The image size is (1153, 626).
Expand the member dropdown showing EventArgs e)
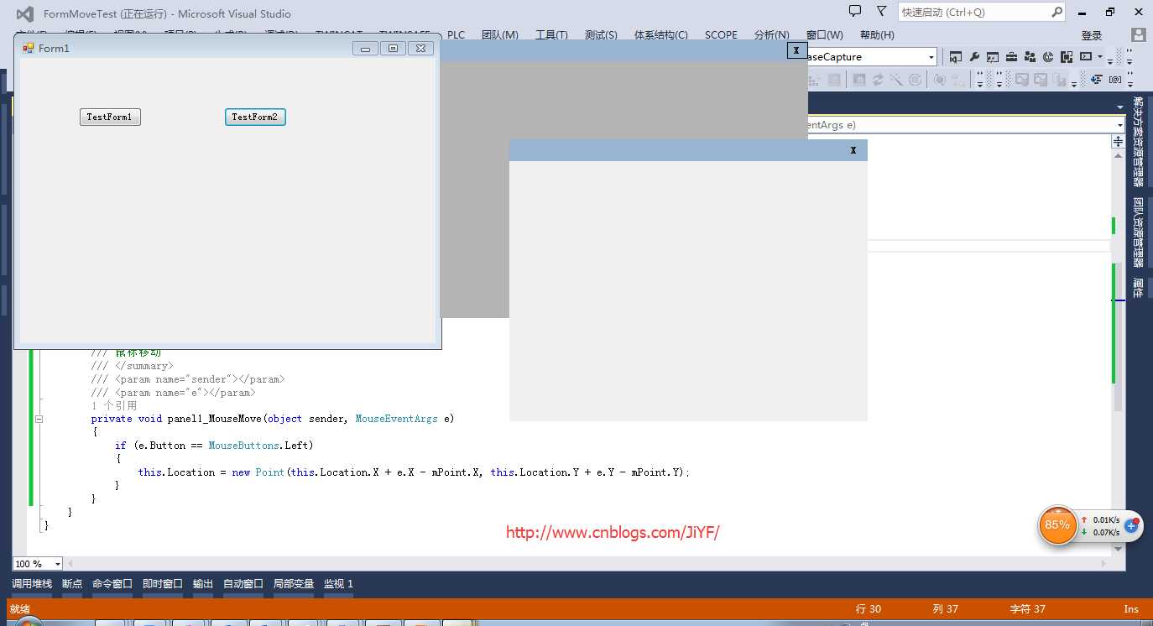(x=1119, y=125)
